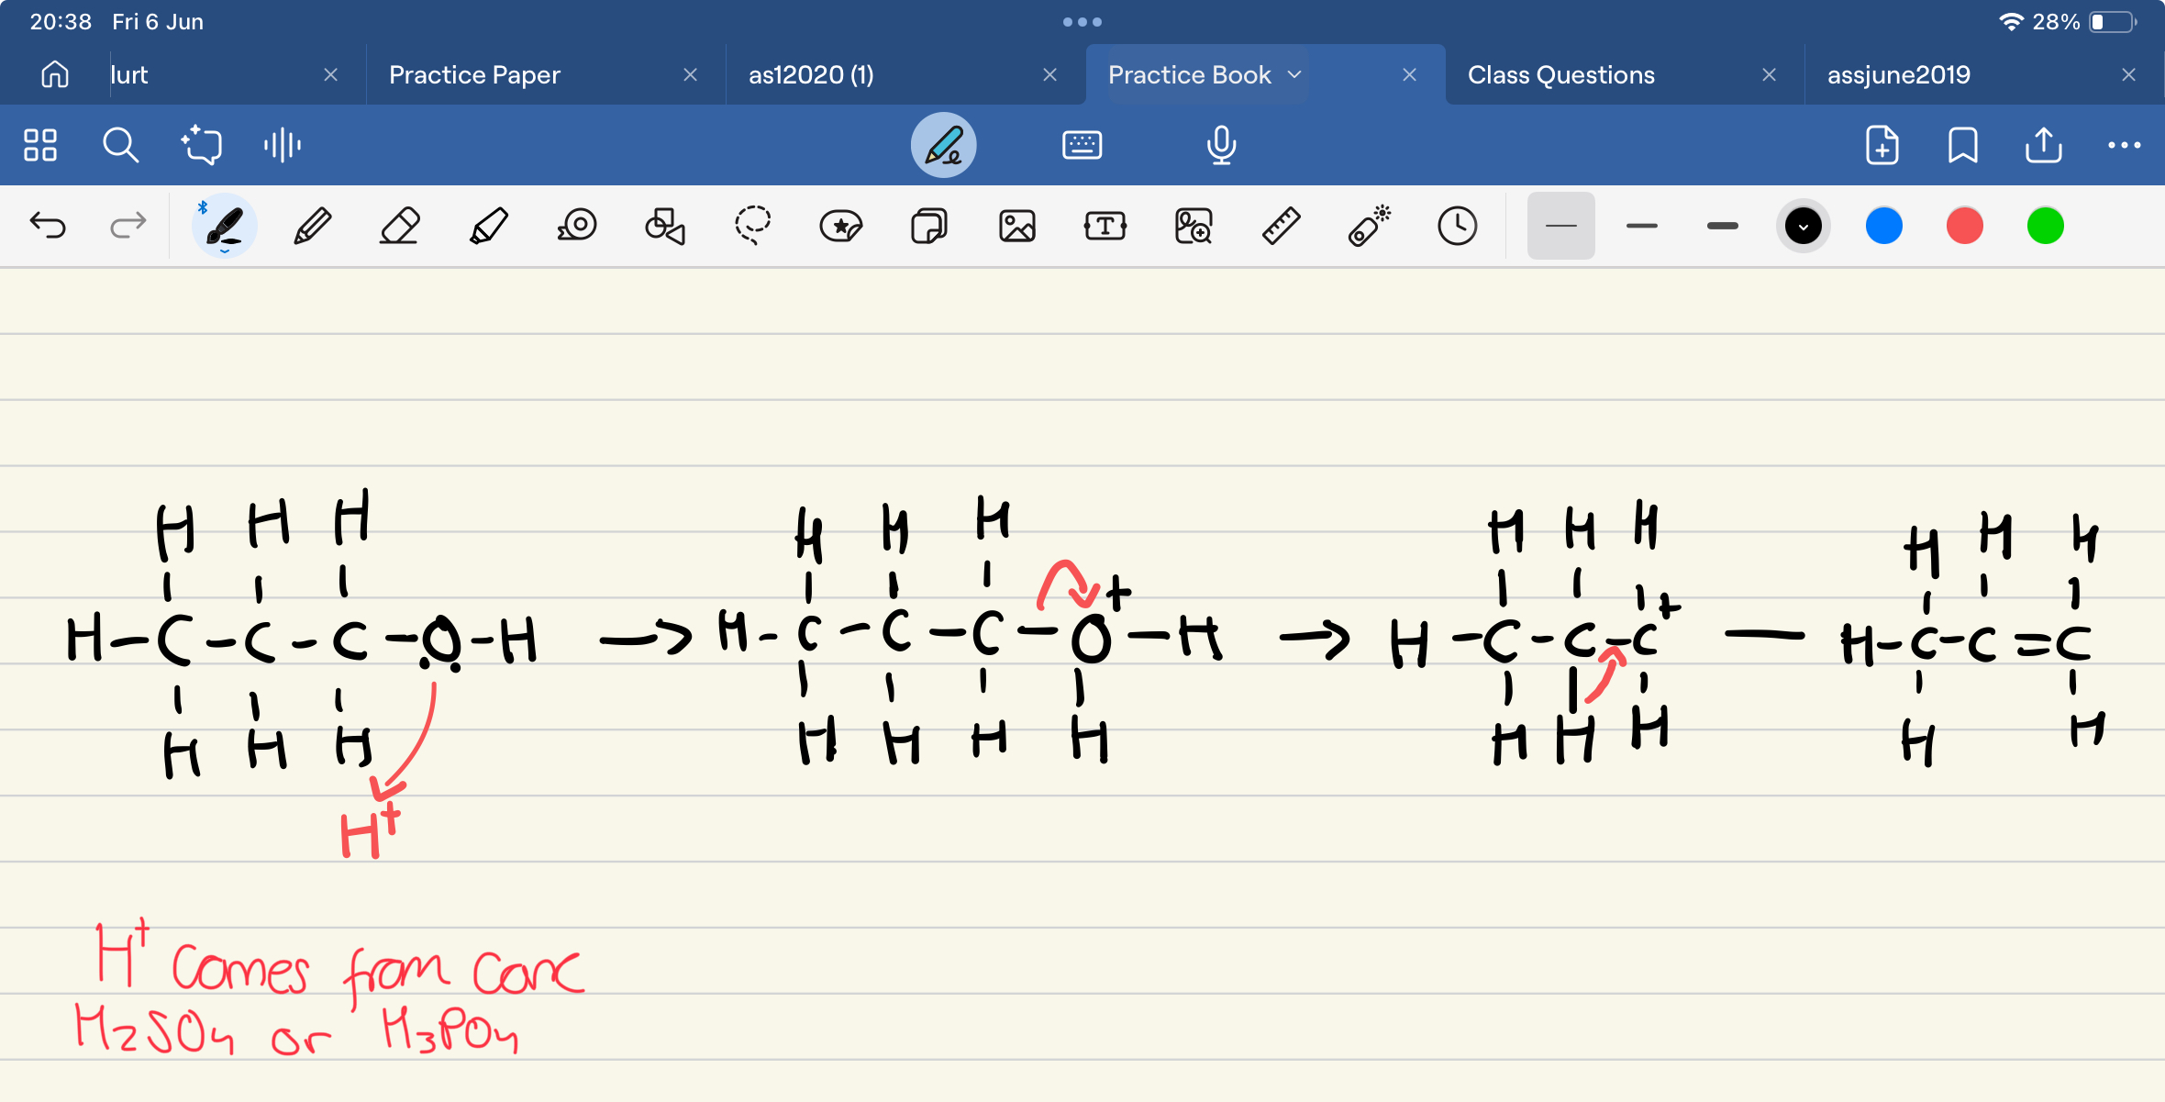The width and height of the screenshot is (2165, 1102).
Task: Open the sticky note tool
Action: [929, 226]
